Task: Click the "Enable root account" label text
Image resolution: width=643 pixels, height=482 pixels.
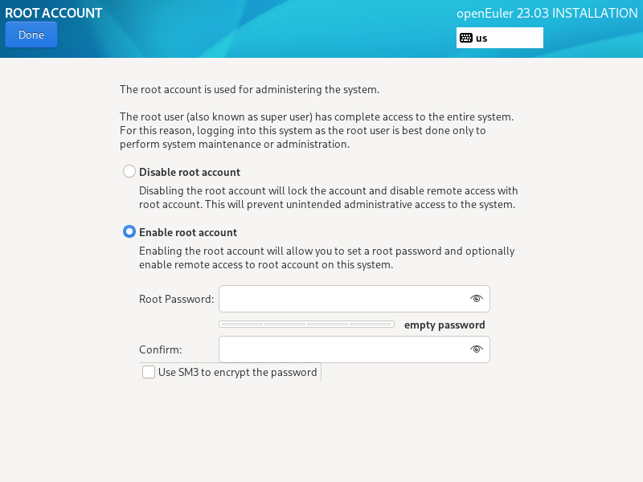Action: tap(188, 232)
